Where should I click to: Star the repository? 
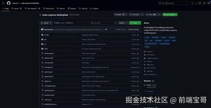(151, 15)
